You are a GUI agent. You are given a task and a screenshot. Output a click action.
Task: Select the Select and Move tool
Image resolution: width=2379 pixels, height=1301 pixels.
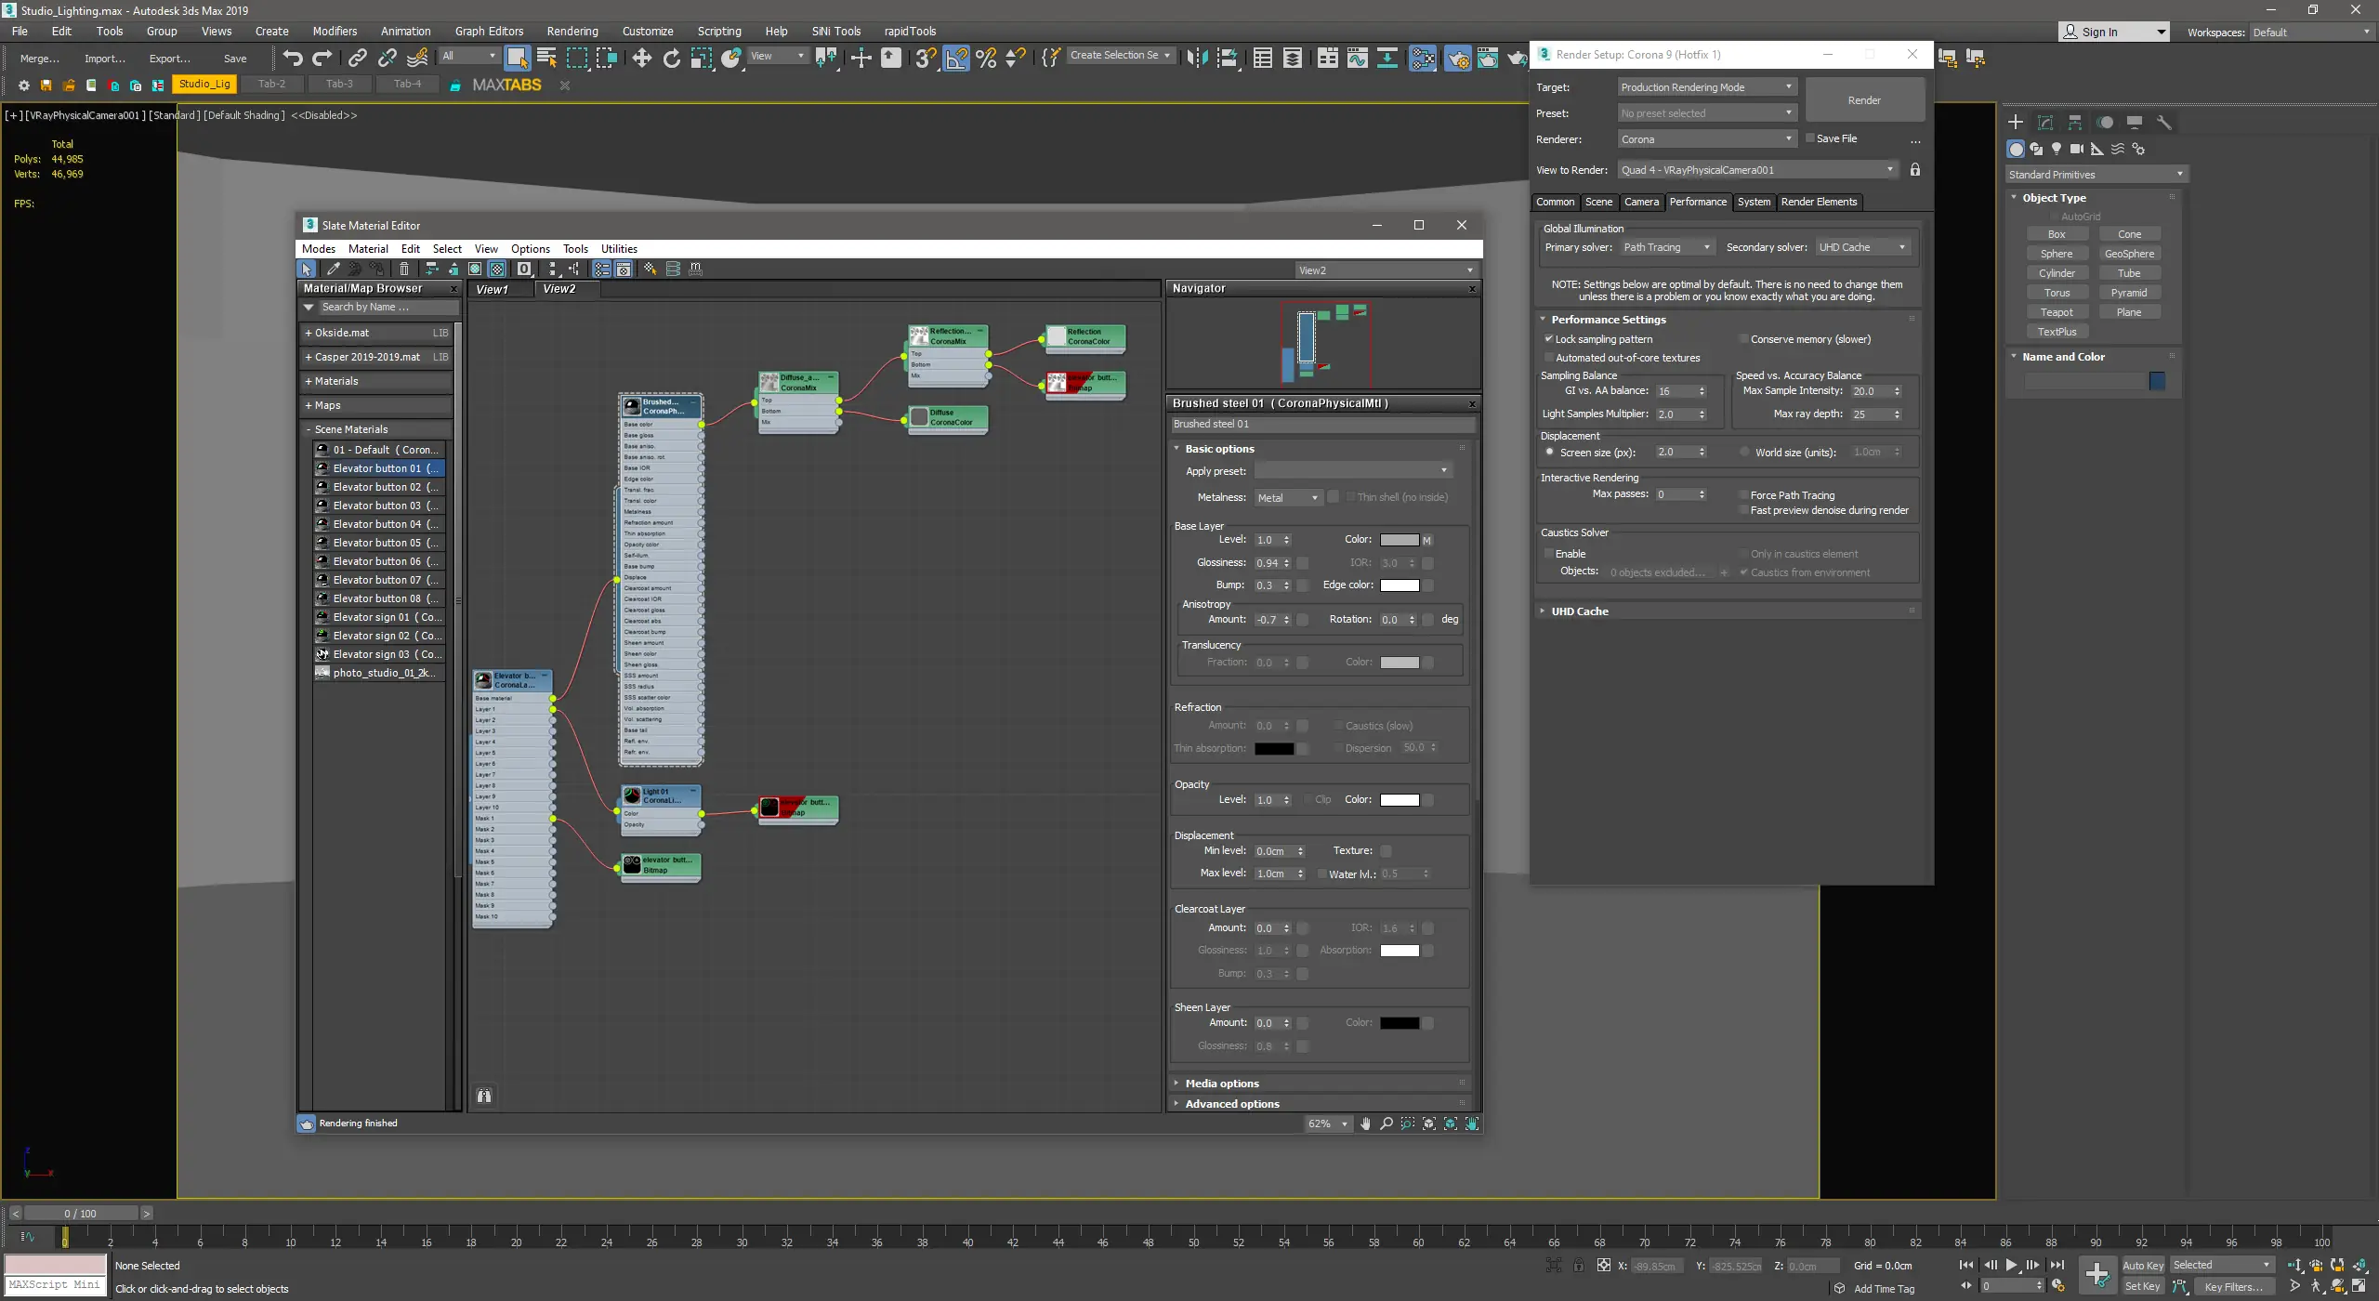641,59
